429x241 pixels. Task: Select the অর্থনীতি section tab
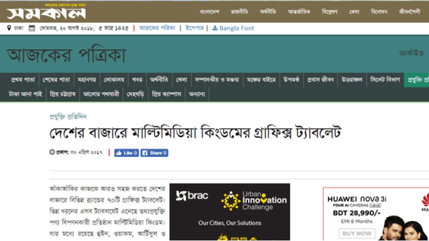pos(159,80)
